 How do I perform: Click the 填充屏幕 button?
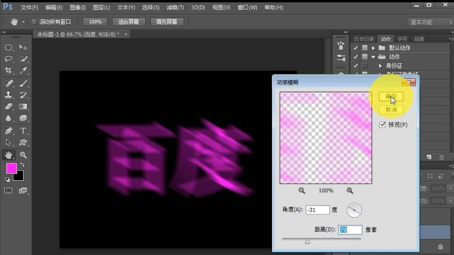167,22
